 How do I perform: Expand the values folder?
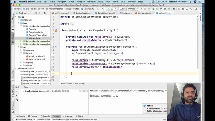tap(21, 65)
